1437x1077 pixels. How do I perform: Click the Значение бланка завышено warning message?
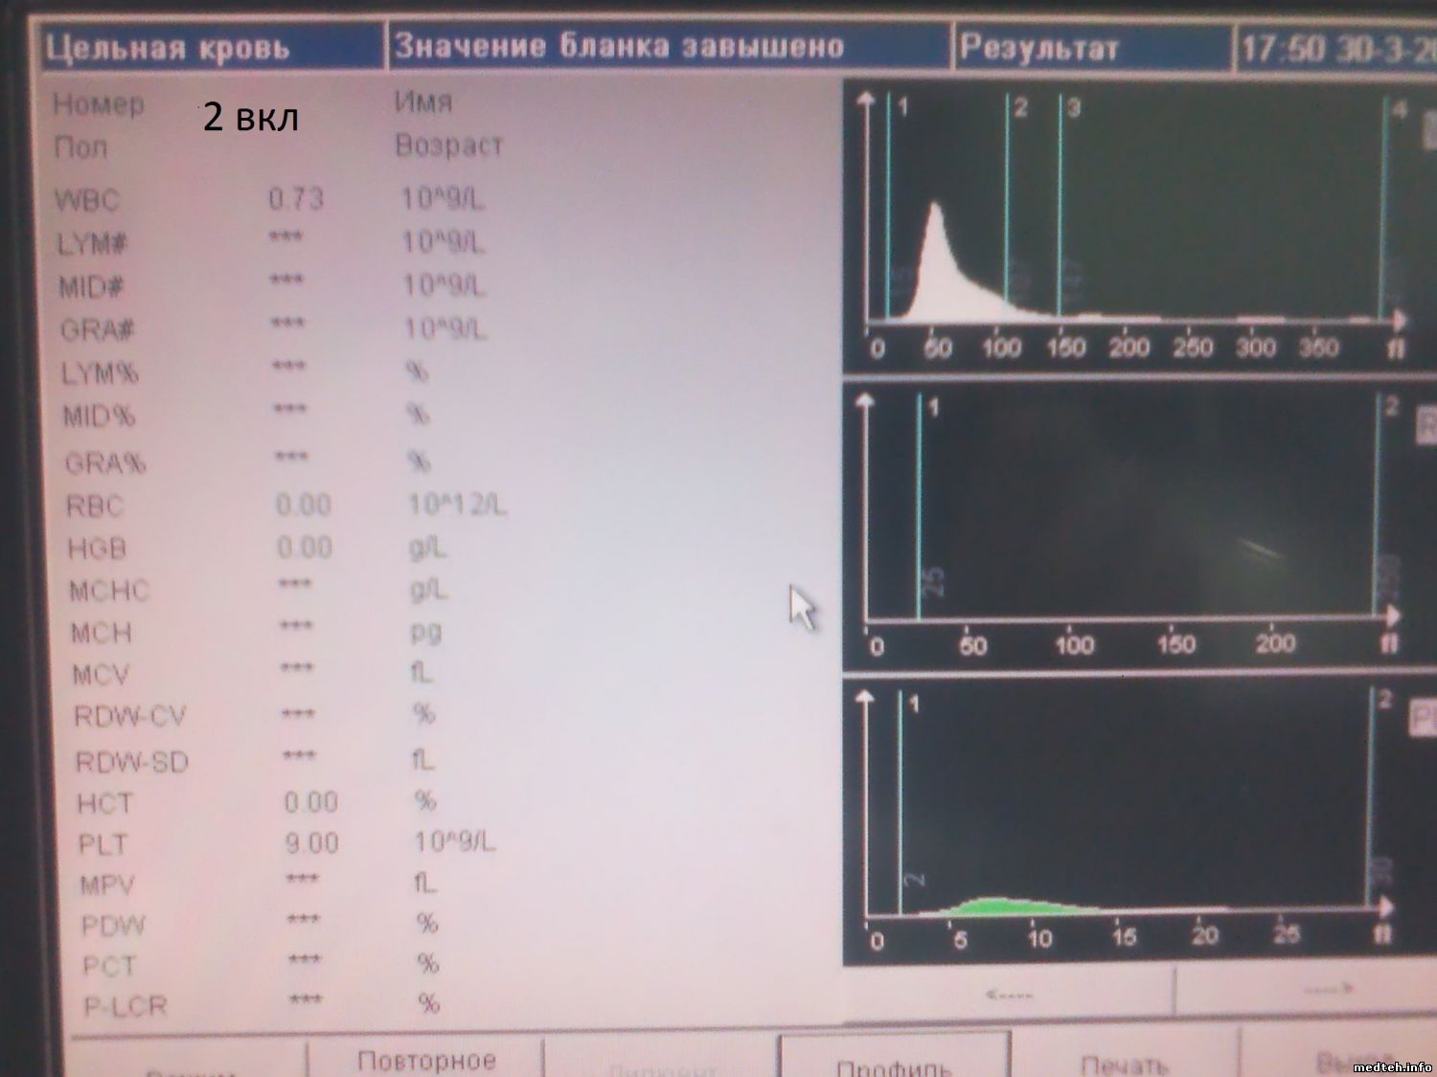[x=619, y=46]
